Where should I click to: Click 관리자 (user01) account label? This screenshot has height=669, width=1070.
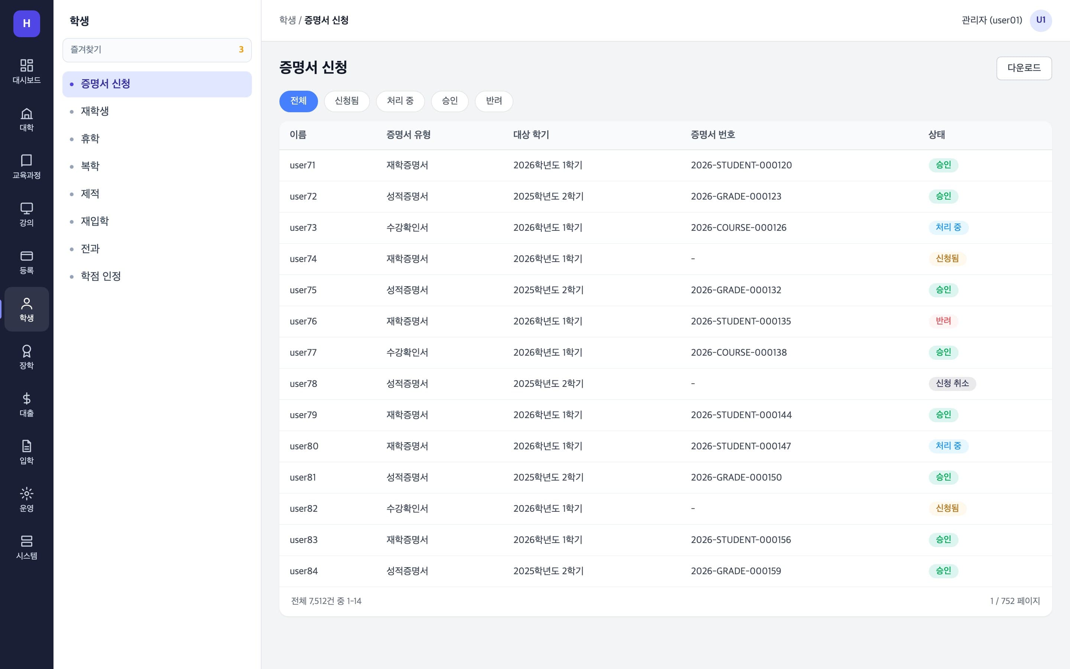coord(992,20)
